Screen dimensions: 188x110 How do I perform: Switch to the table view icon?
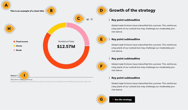pyautogui.click(x=92, y=19)
